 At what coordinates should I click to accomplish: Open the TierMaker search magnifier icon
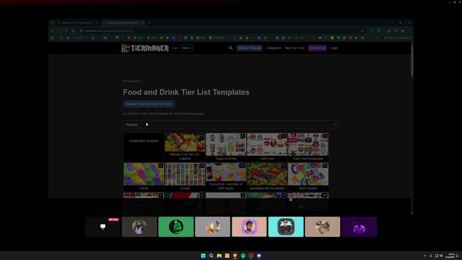pos(231,48)
